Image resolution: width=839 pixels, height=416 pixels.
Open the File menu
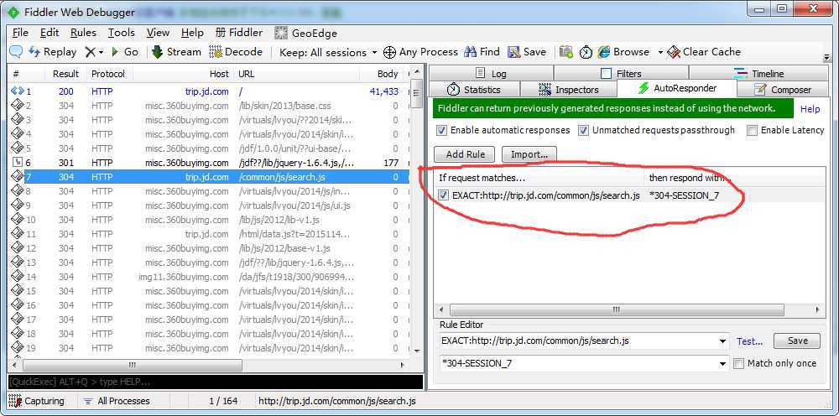(x=20, y=33)
